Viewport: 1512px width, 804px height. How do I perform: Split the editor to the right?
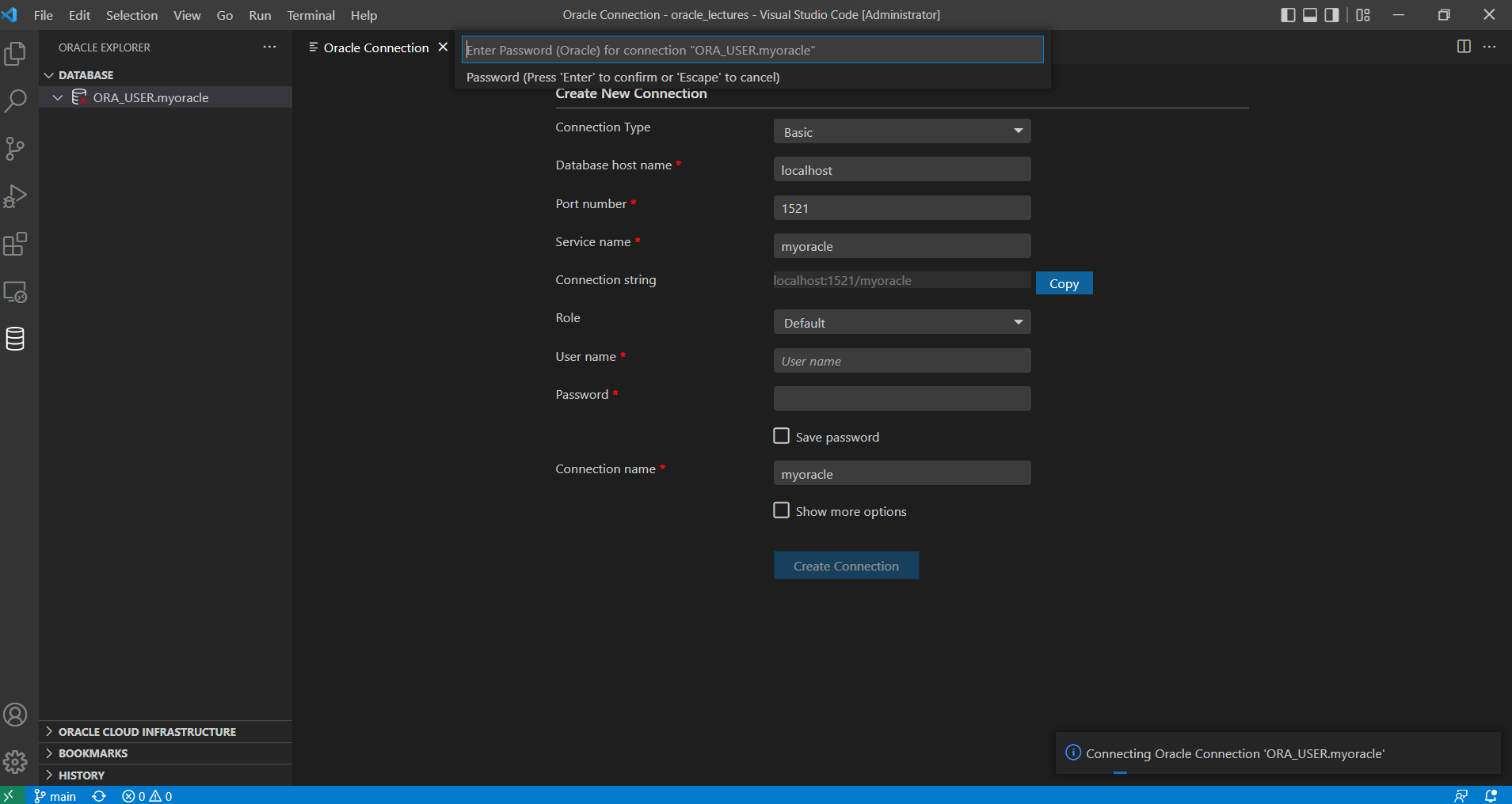[x=1464, y=47]
